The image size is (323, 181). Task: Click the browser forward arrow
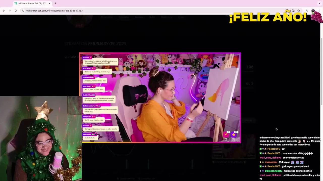tap(10, 11)
